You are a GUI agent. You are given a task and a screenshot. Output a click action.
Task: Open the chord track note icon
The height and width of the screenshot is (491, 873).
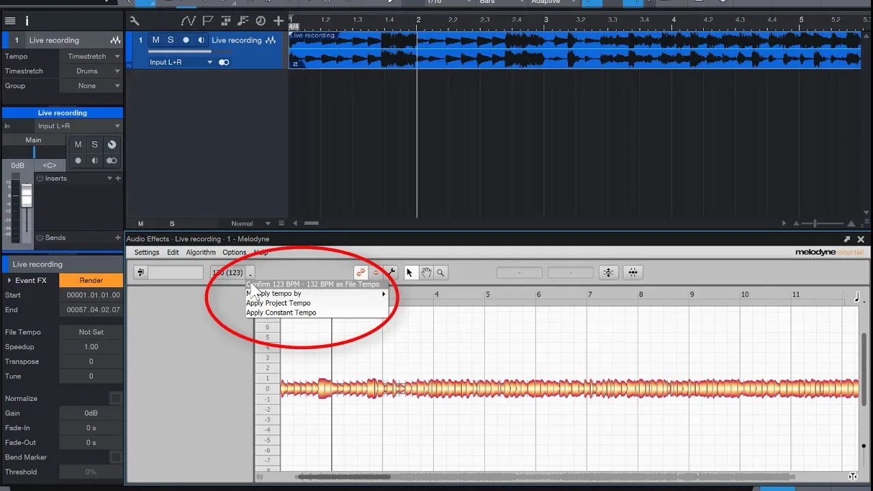tap(243, 21)
